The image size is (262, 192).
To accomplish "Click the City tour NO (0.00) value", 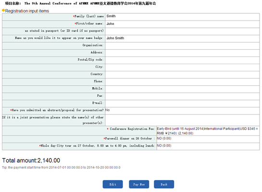I will (164, 146).
